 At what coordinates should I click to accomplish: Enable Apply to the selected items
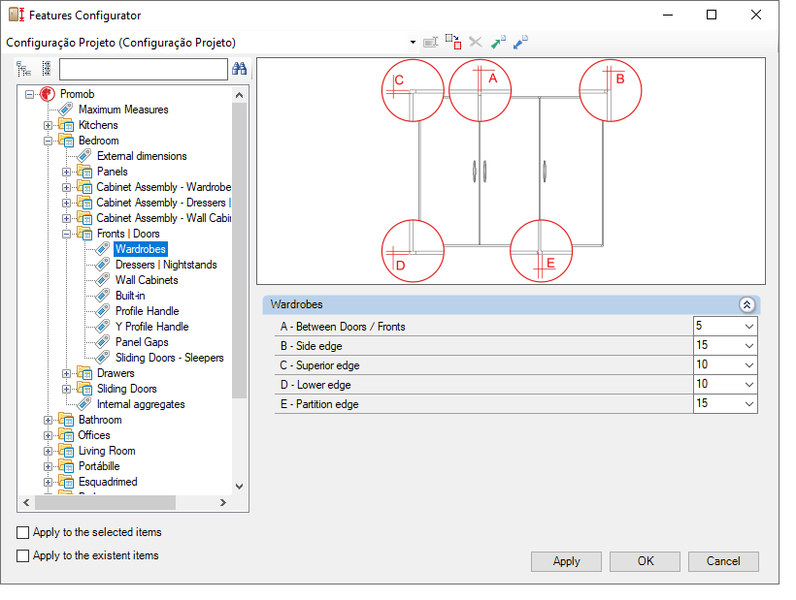tap(23, 532)
